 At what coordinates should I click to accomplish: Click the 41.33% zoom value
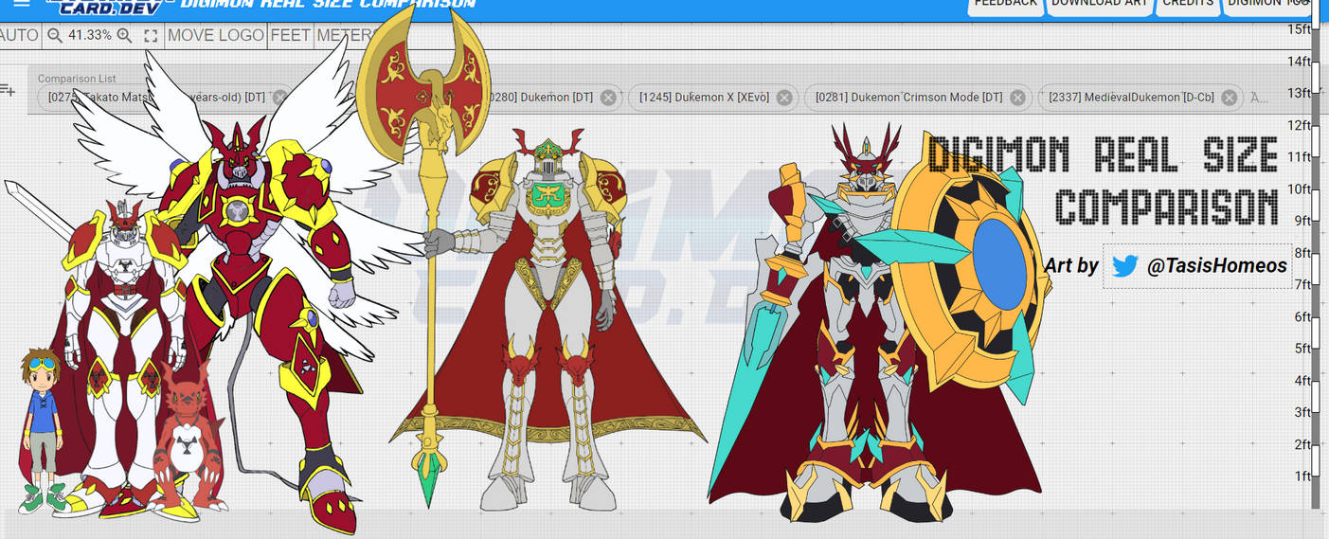point(90,35)
